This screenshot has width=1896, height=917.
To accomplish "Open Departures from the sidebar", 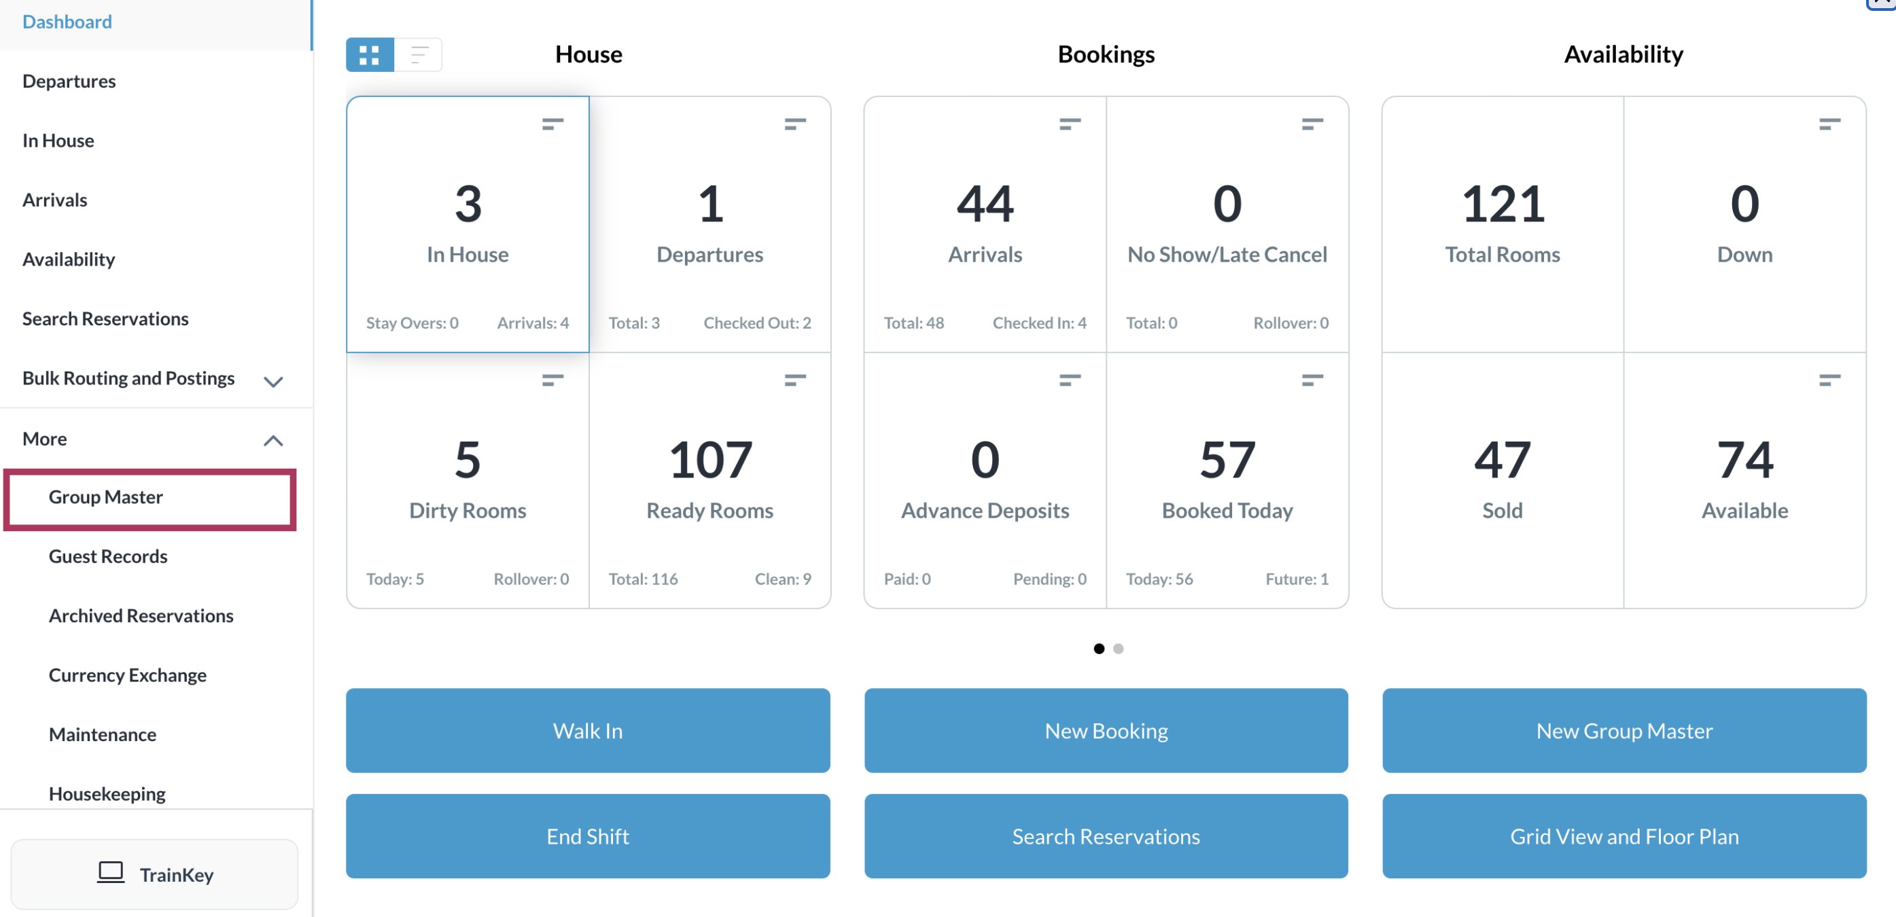I will pyautogui.click(x=69, y=81).
